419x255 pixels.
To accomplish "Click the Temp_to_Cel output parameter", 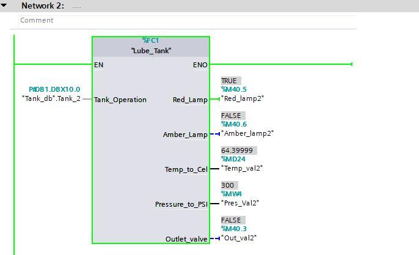I will pyautogui.click(x=186, y=169).
